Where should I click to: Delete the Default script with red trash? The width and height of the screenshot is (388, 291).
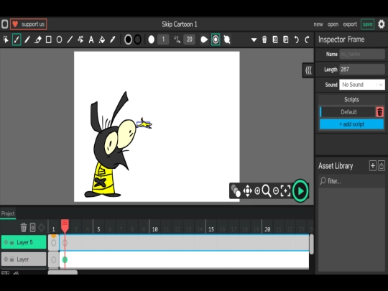pyautogui.click(x=380, y=112)
